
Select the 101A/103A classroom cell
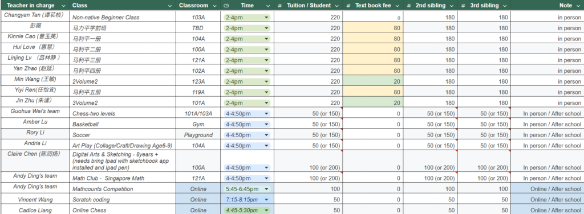(198, 113)
